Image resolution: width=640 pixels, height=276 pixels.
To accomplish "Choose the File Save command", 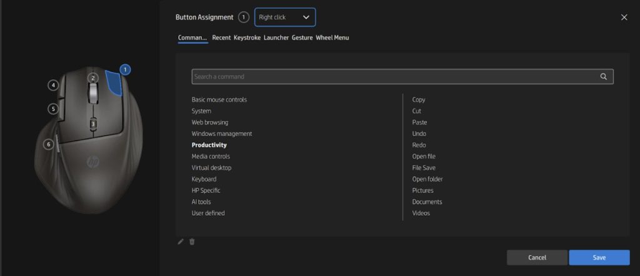I will coord(424,167).
